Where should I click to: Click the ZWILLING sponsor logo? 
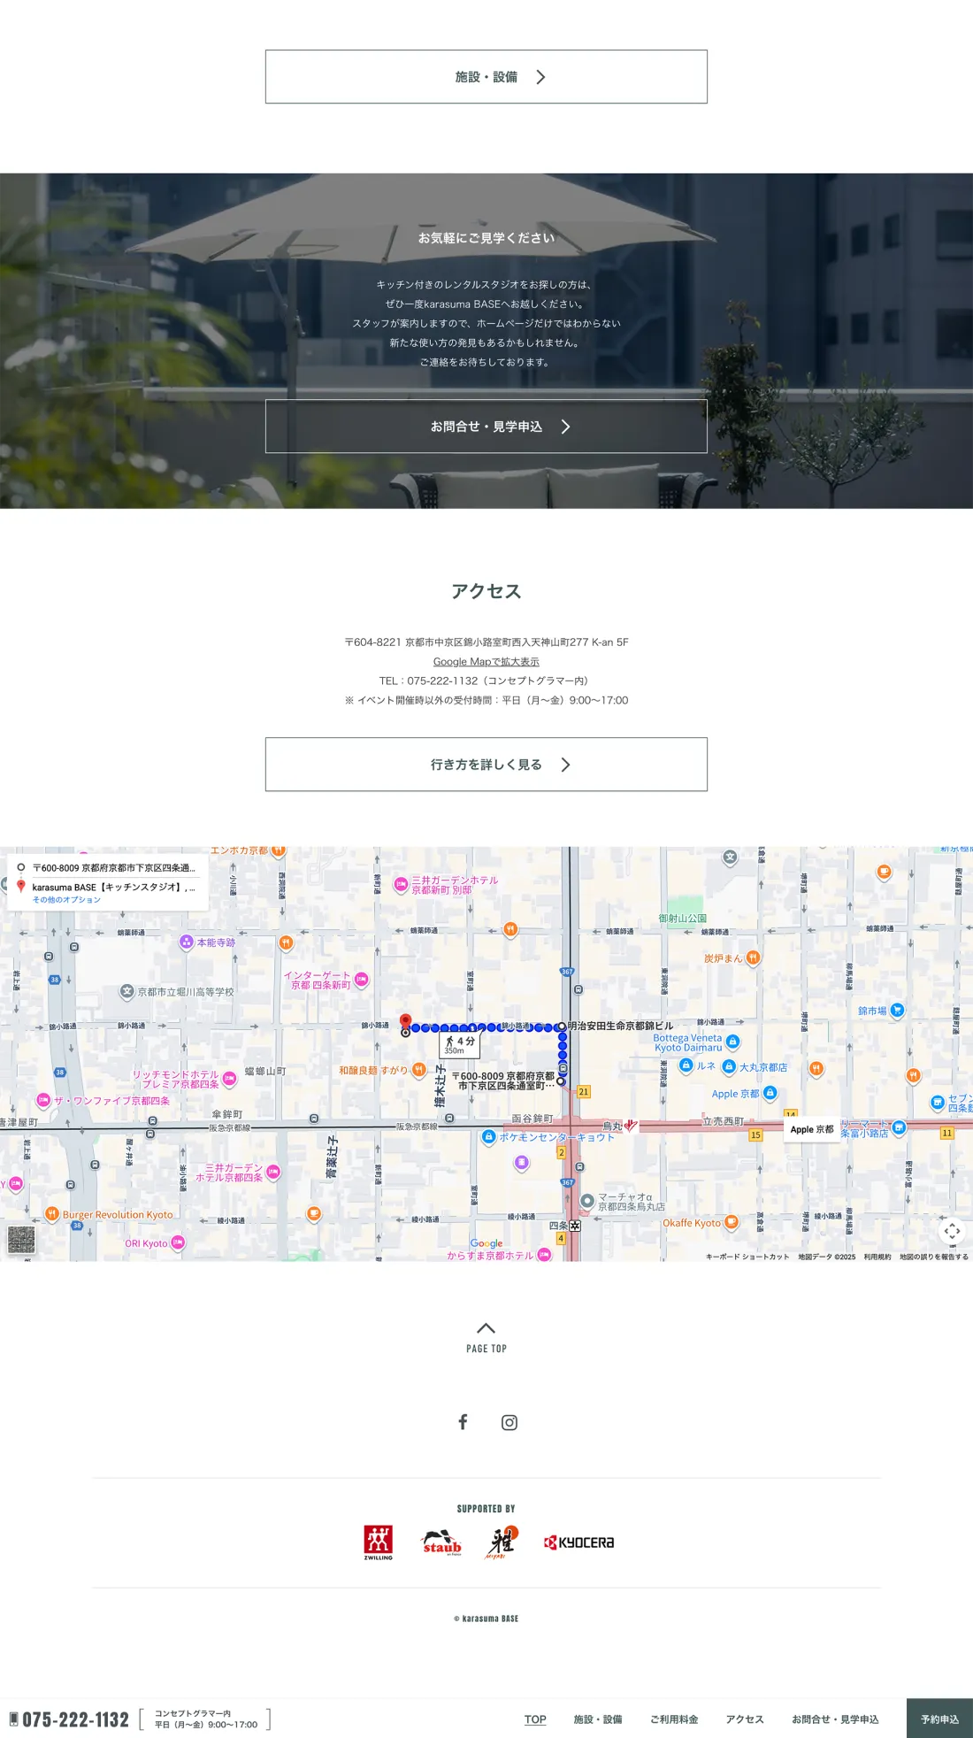click(379, 1542)
